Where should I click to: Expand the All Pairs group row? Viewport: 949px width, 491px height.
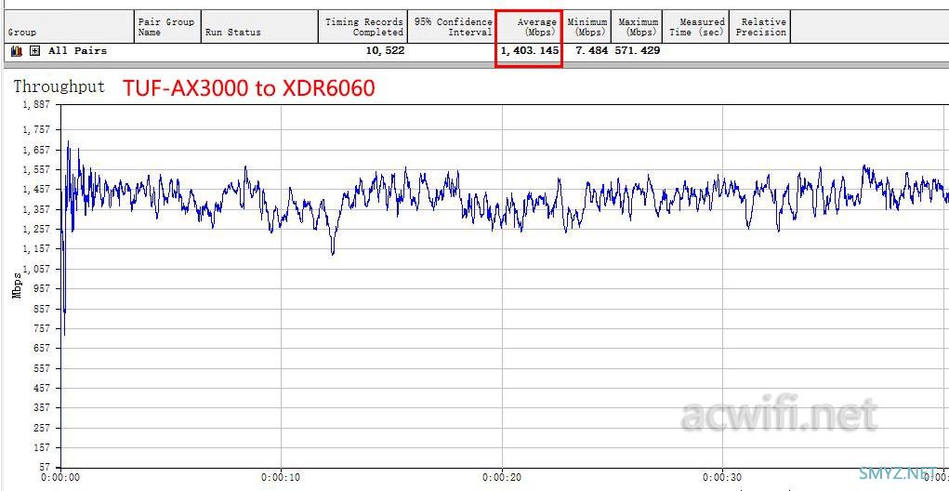click(x=35, y=51)
